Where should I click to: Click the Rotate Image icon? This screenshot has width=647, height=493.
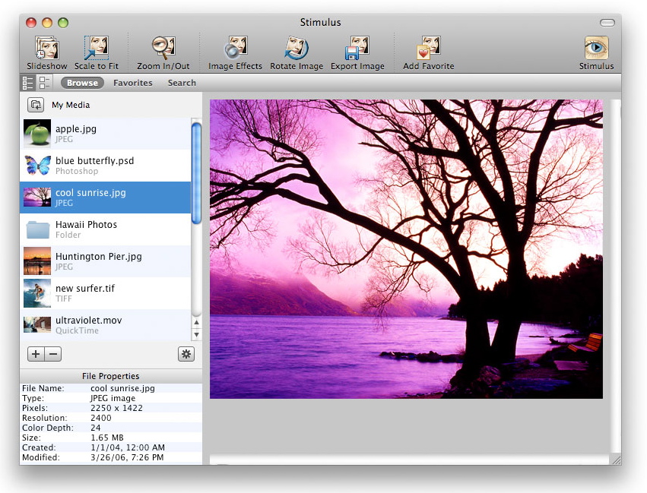pyautogui.click(x=297, y=49)
